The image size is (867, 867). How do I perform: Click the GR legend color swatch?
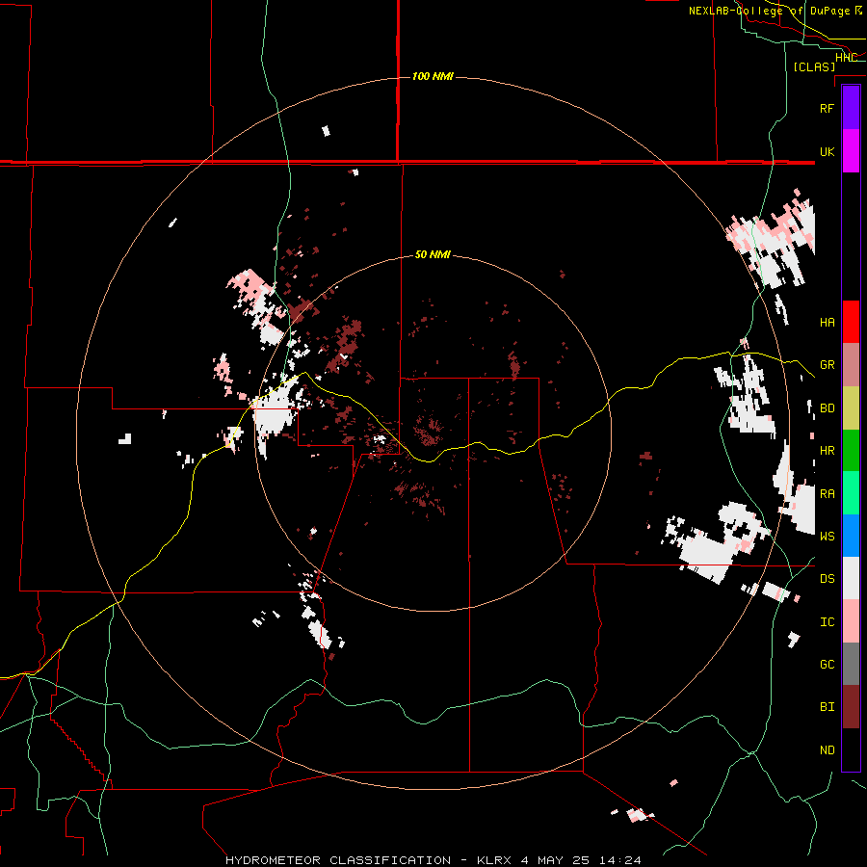tap(851, 365)
